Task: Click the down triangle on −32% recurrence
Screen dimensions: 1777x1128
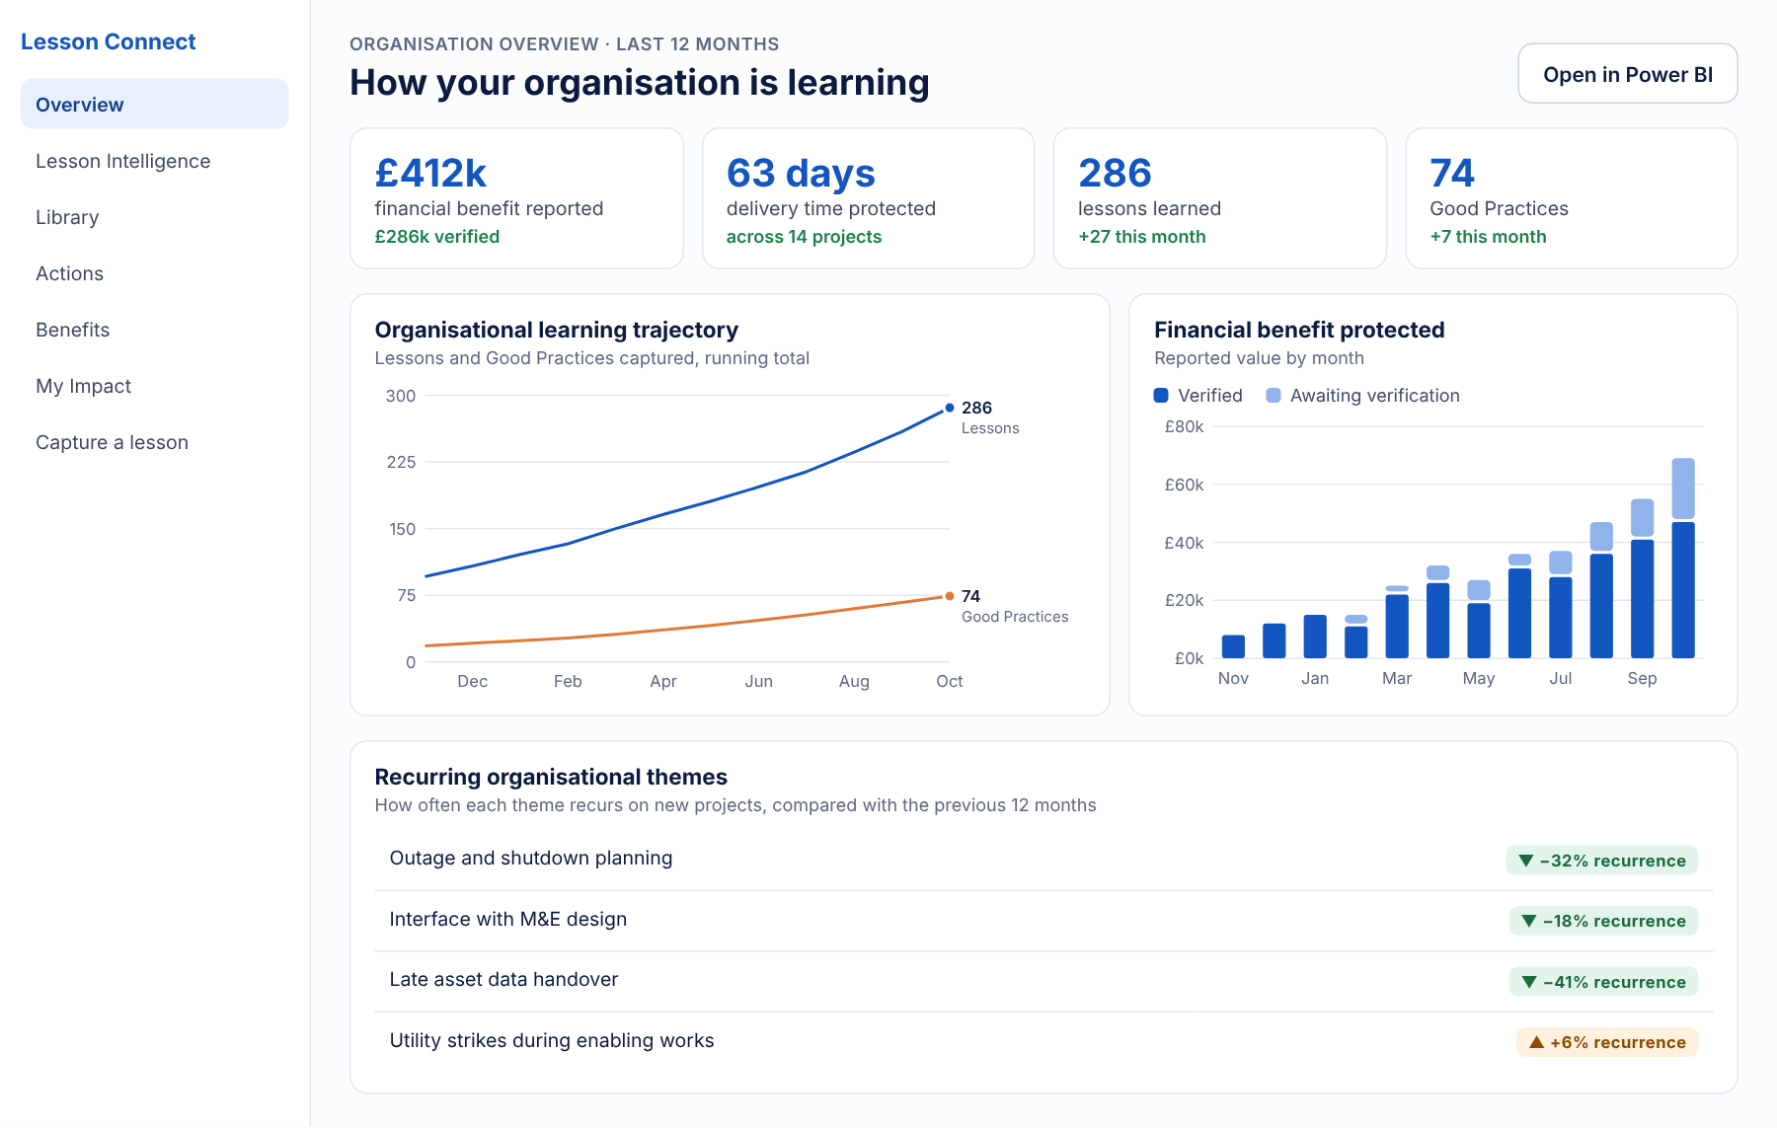Action: [1526, 861]
